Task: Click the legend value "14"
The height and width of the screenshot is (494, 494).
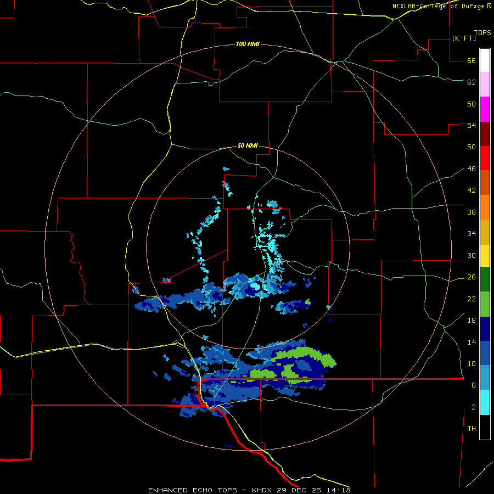Action: click(471, 342)
